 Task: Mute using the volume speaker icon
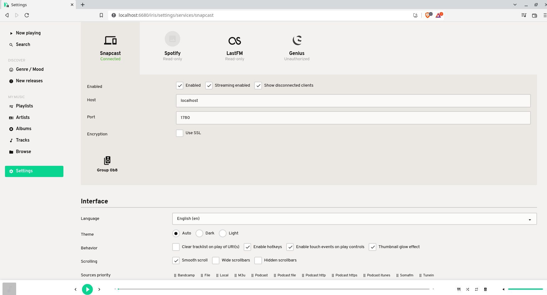(503, 289)
